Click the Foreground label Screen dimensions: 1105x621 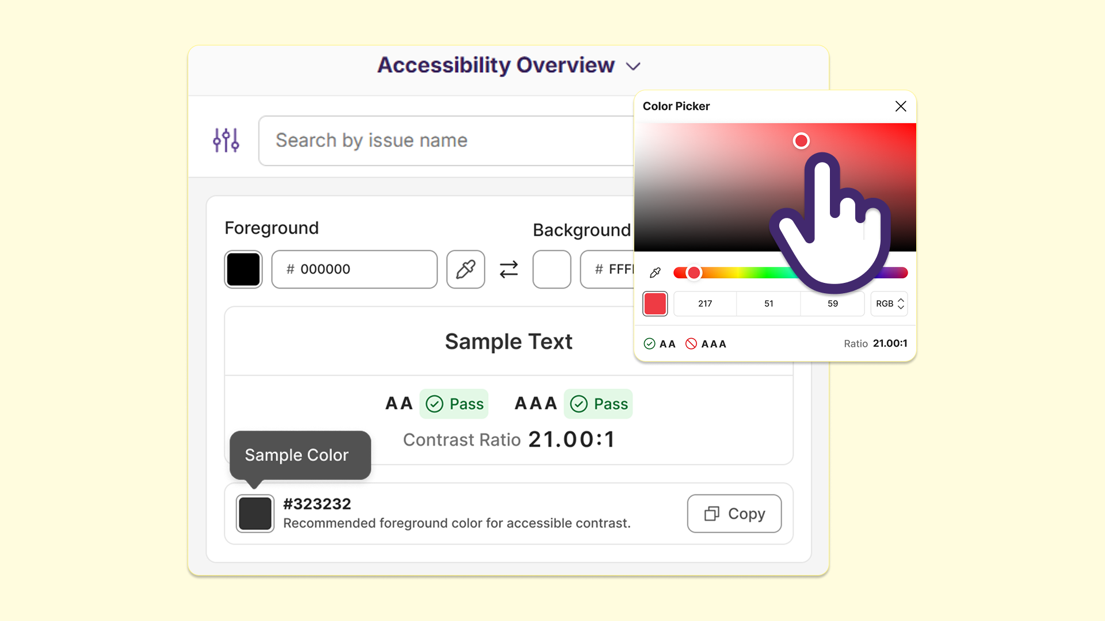(x=272, y=228)
